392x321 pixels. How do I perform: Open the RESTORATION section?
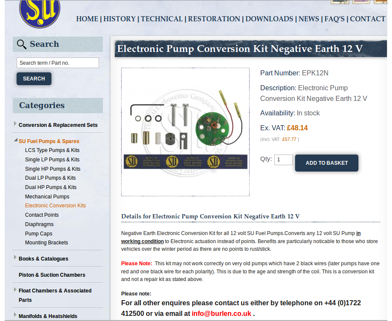[x=214, y=19]
